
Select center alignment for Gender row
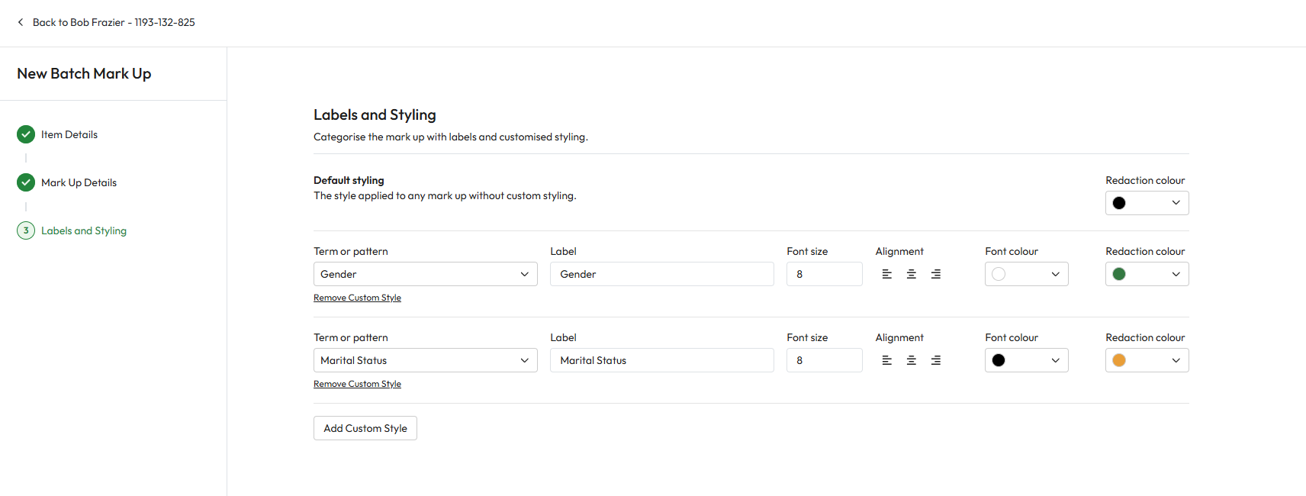[x=911, y=274]
